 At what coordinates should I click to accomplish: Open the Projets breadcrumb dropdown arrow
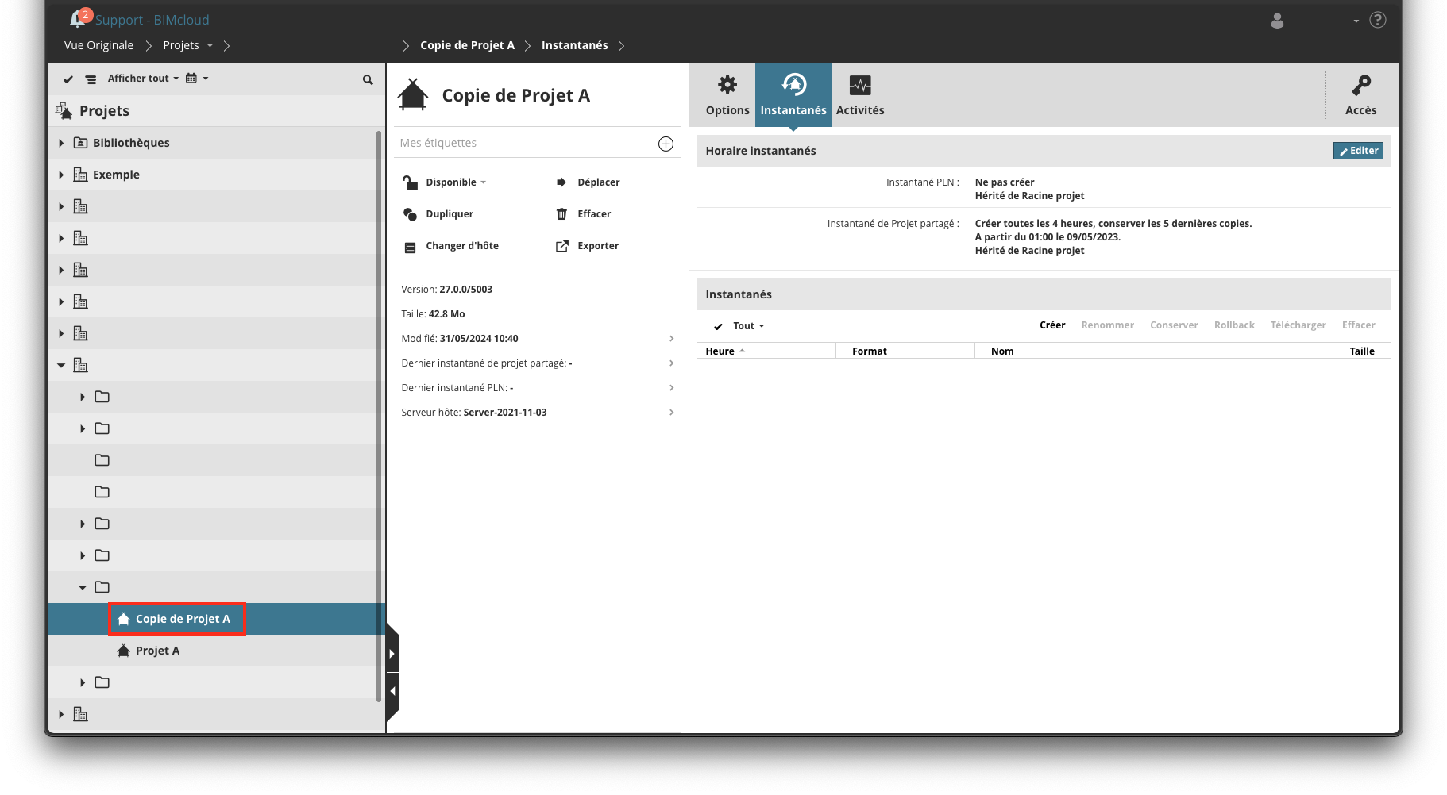(x=210, y=46)
